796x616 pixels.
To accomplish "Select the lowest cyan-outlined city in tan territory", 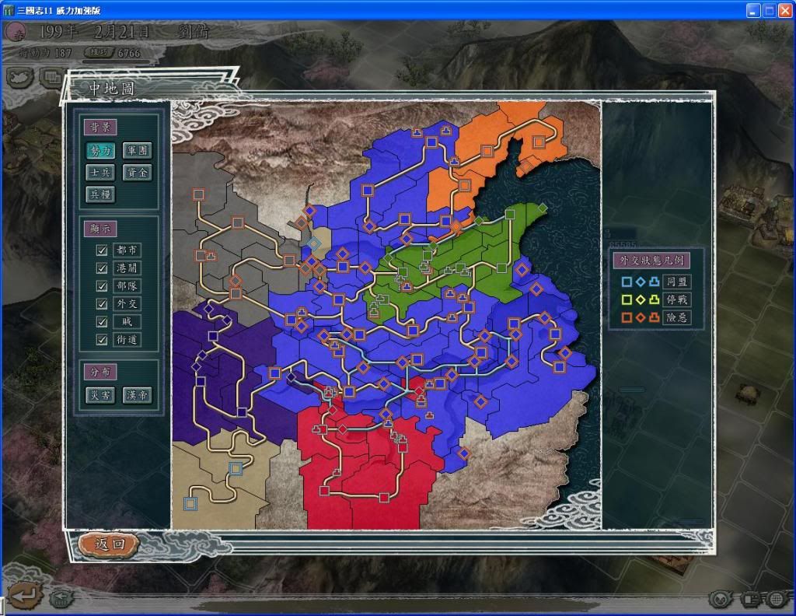I will coord(190,503).
